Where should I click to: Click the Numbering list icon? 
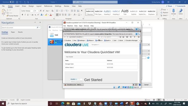62,11
